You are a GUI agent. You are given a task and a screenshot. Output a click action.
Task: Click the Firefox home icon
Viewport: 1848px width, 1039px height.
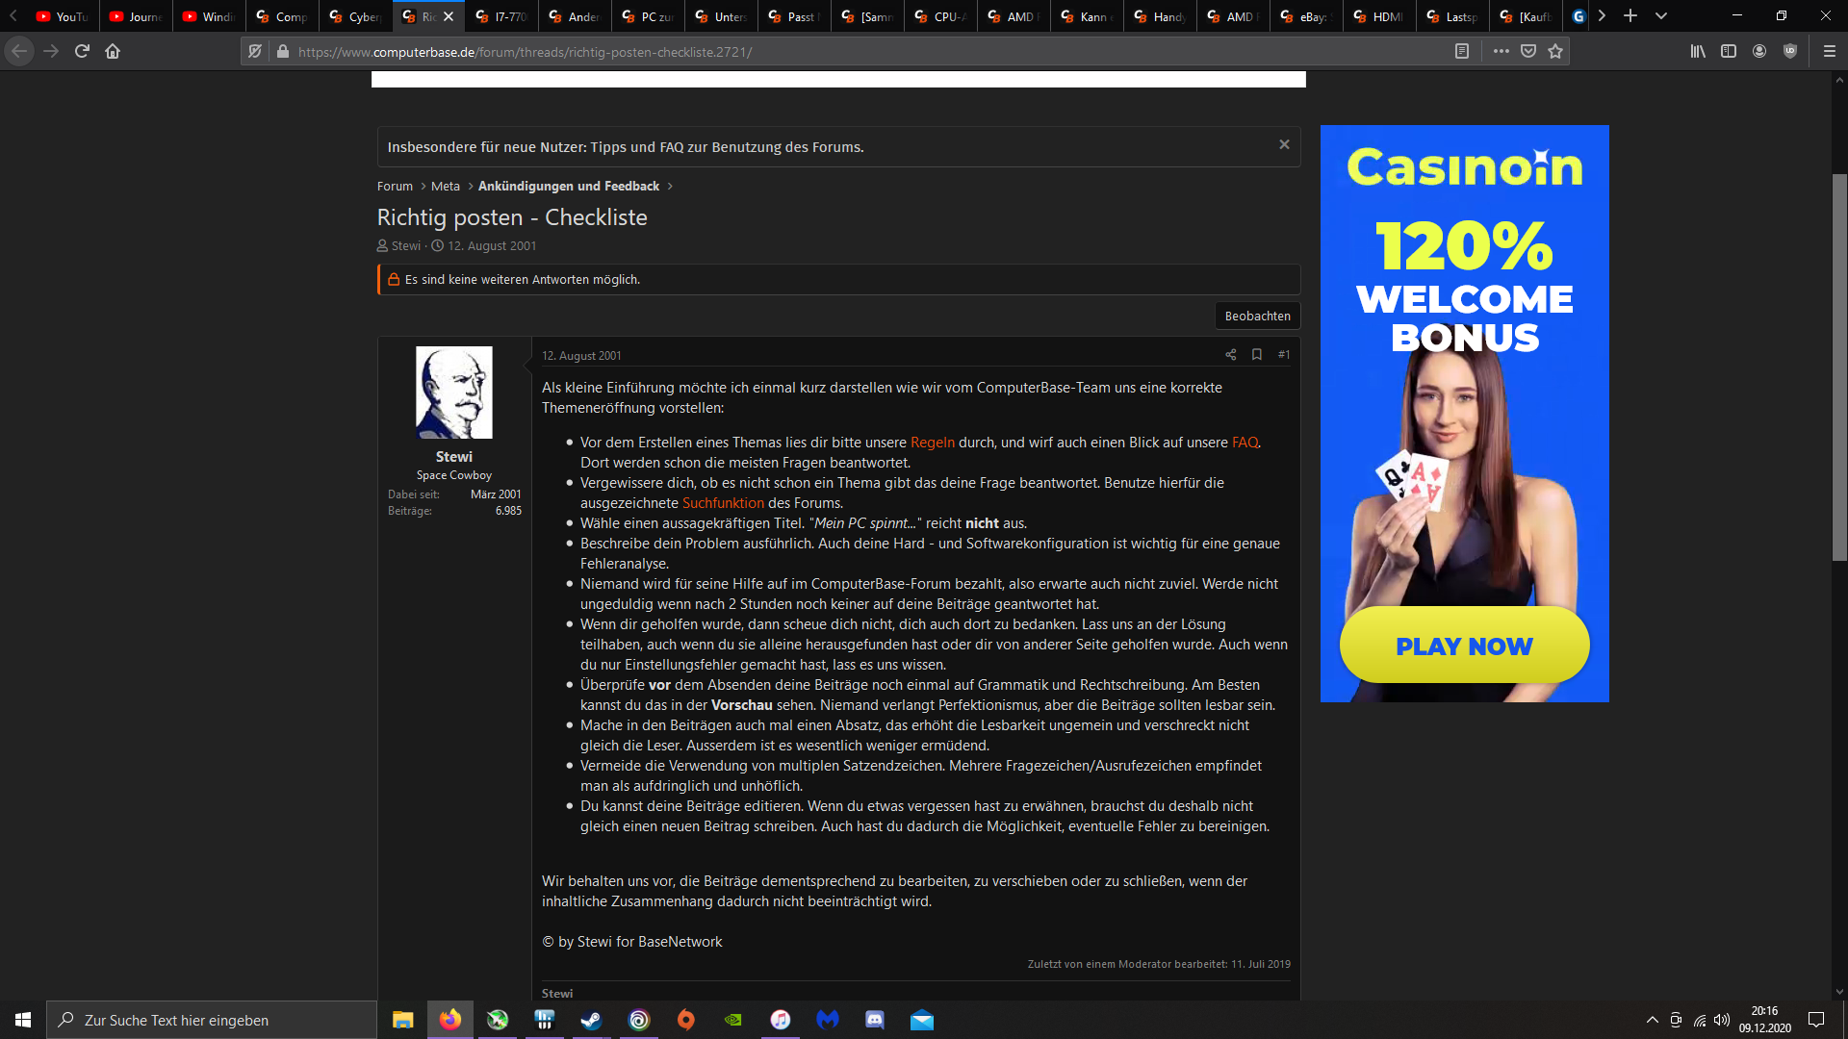113,52
